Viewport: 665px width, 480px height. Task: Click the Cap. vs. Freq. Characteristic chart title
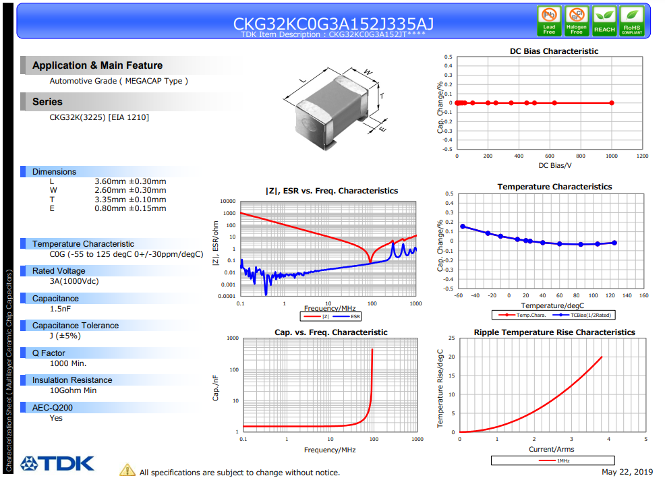click(x=330, y=332)
